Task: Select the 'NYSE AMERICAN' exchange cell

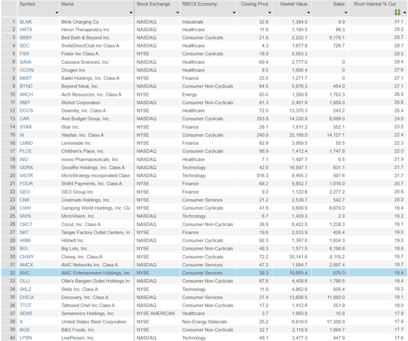Action: tap(157, 314)
